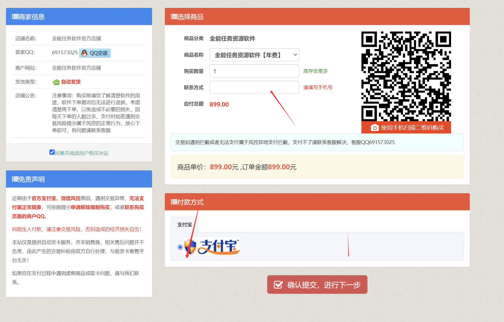
Task: Click the camera icon below the QR code
Action: (375, 128)
